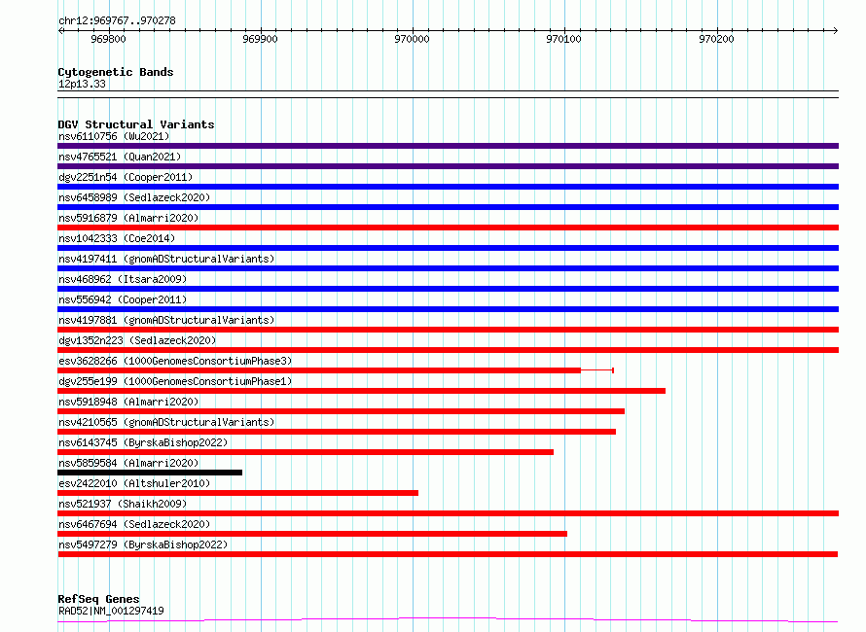Click the purple bar under nsv4765521

click(448, 166)
